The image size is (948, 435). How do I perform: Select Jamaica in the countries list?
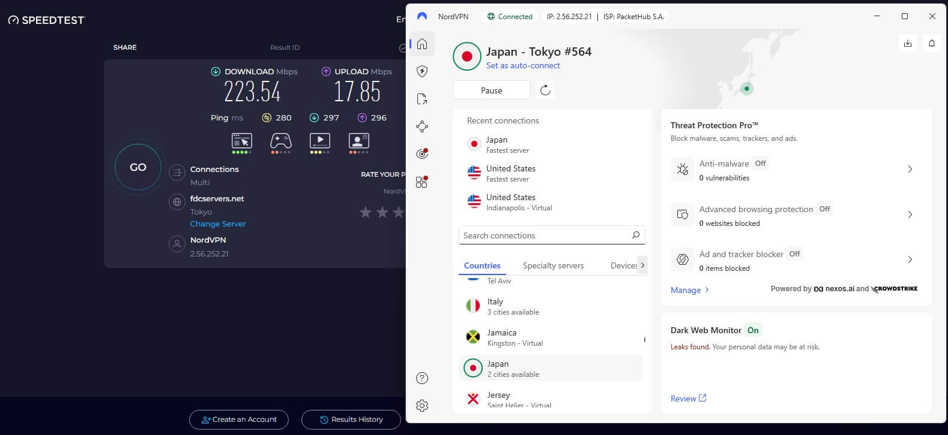point(551,337)
